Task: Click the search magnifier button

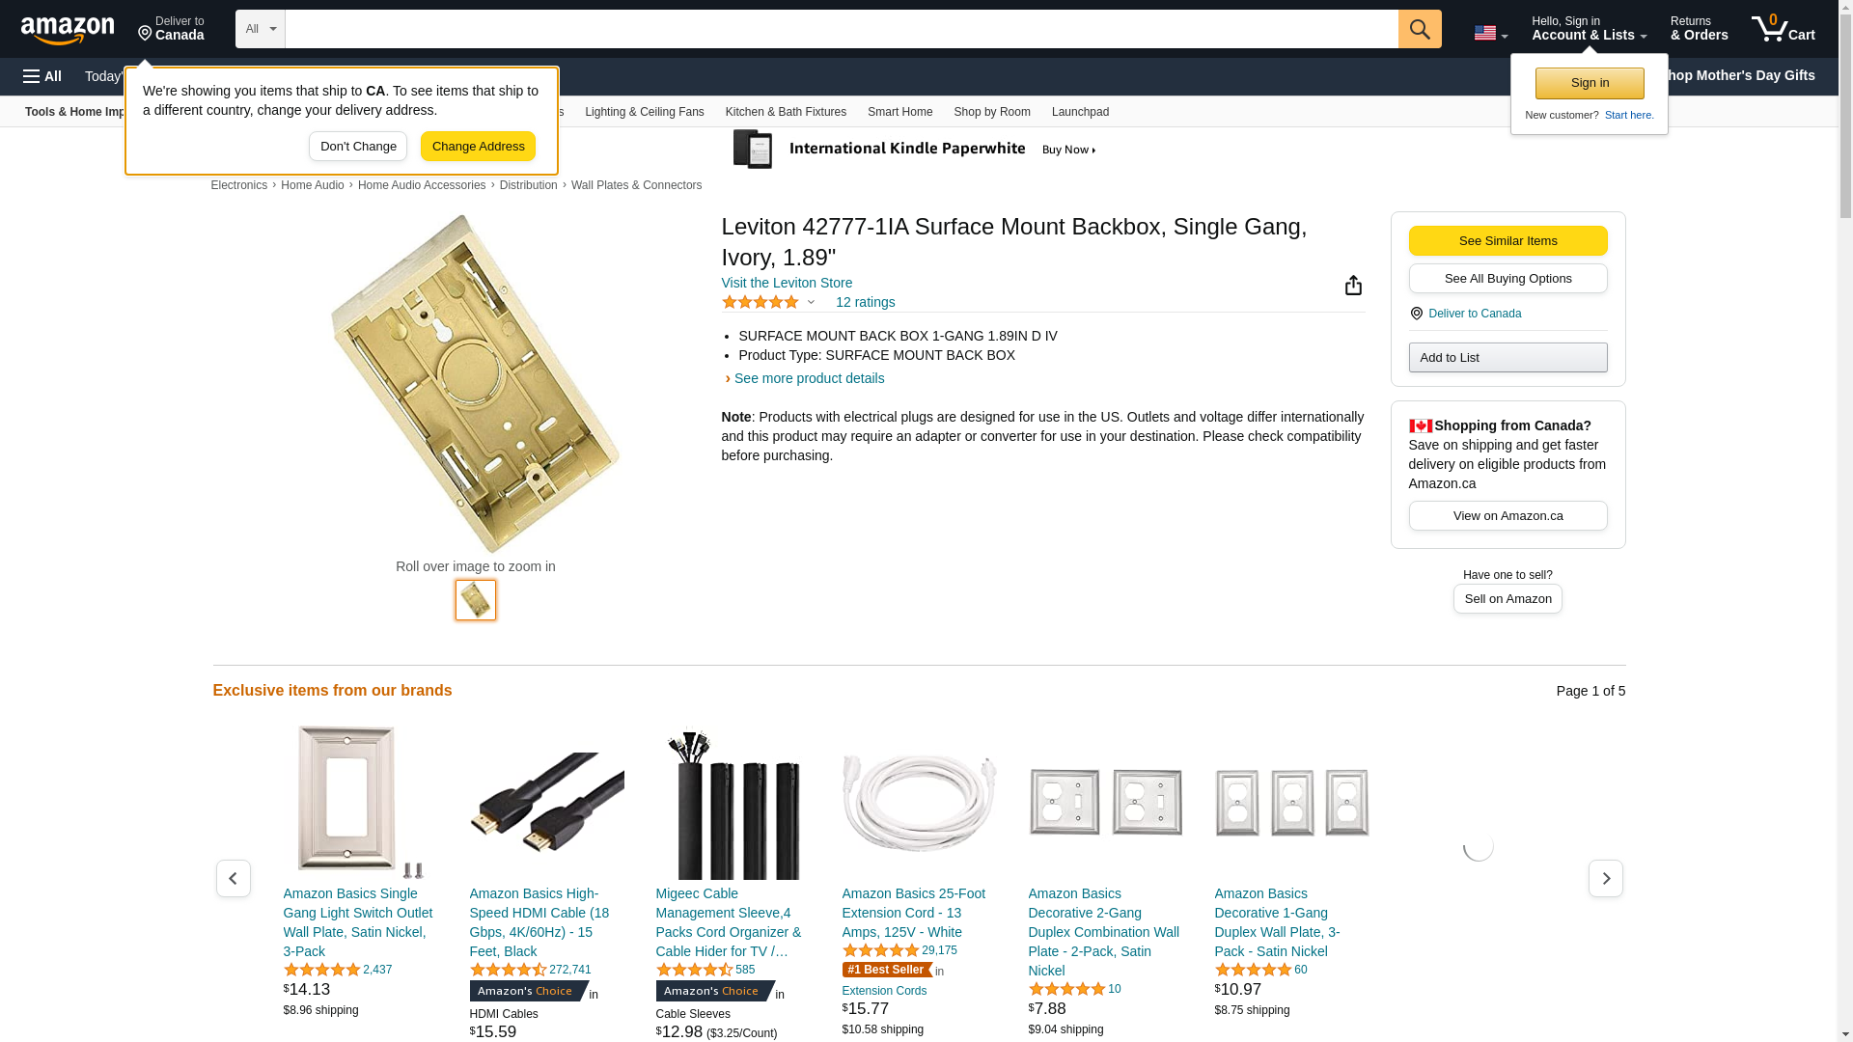Action: click(1420, 29)
